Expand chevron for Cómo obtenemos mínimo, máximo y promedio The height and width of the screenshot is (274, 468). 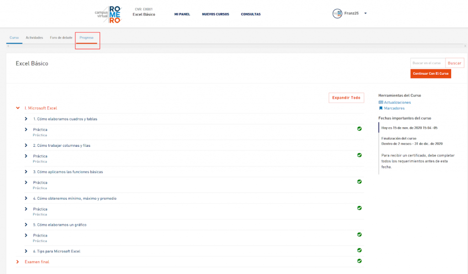[26, 198]
